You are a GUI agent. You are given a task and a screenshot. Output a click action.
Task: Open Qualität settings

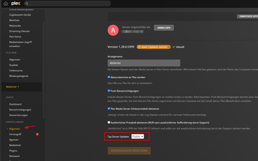click(14, 65)
